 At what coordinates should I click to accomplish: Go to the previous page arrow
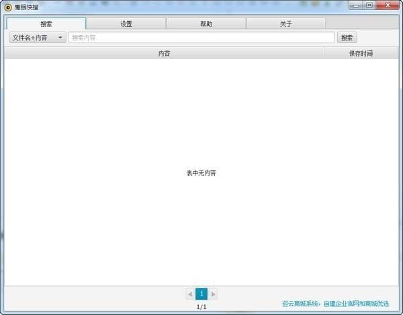(x=189, y=294)
